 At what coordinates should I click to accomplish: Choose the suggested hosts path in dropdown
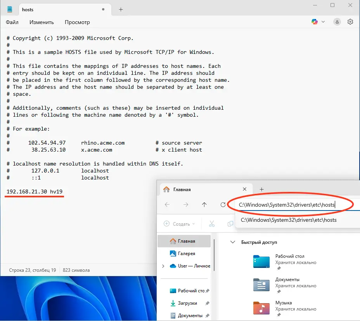[289, 220]
